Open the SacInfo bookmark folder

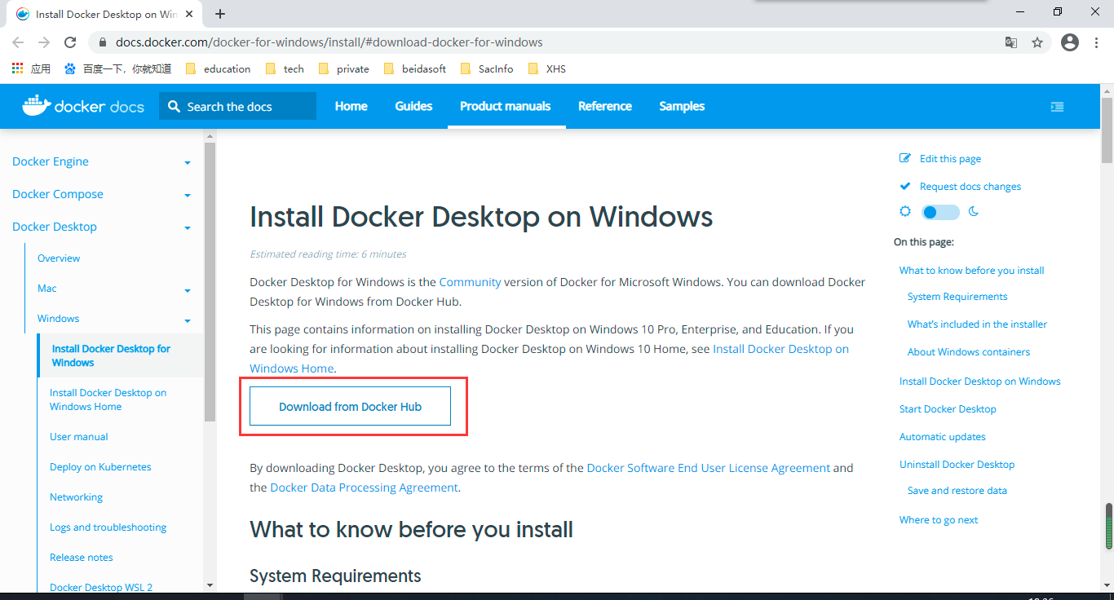pyautogui.click(x=487, y=68)
